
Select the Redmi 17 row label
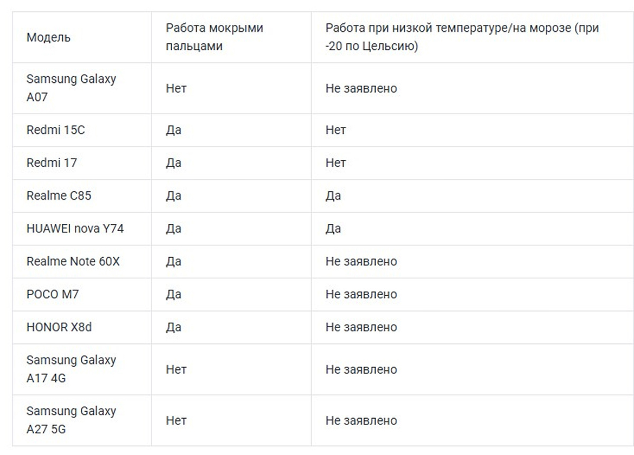pos(51,163)
